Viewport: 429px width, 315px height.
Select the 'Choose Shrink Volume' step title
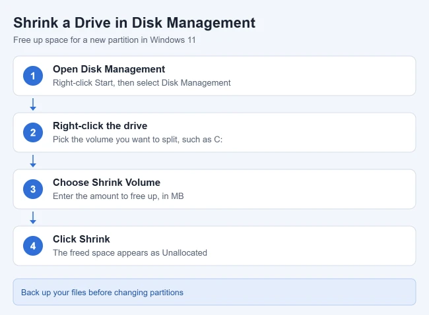point(106,183)
